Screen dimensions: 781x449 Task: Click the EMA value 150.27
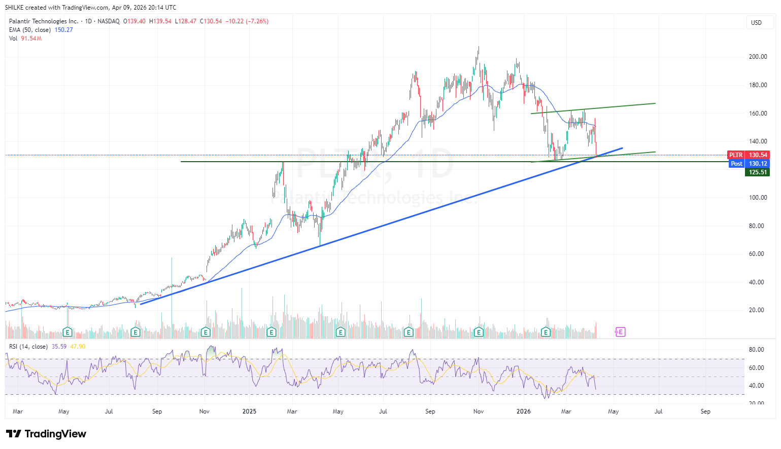click(x=64, y=30)
